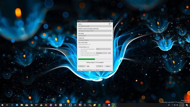This screenshot has height=107, width=190.
Task: Click the select ISO disc icon button
Action: [109, 53]
